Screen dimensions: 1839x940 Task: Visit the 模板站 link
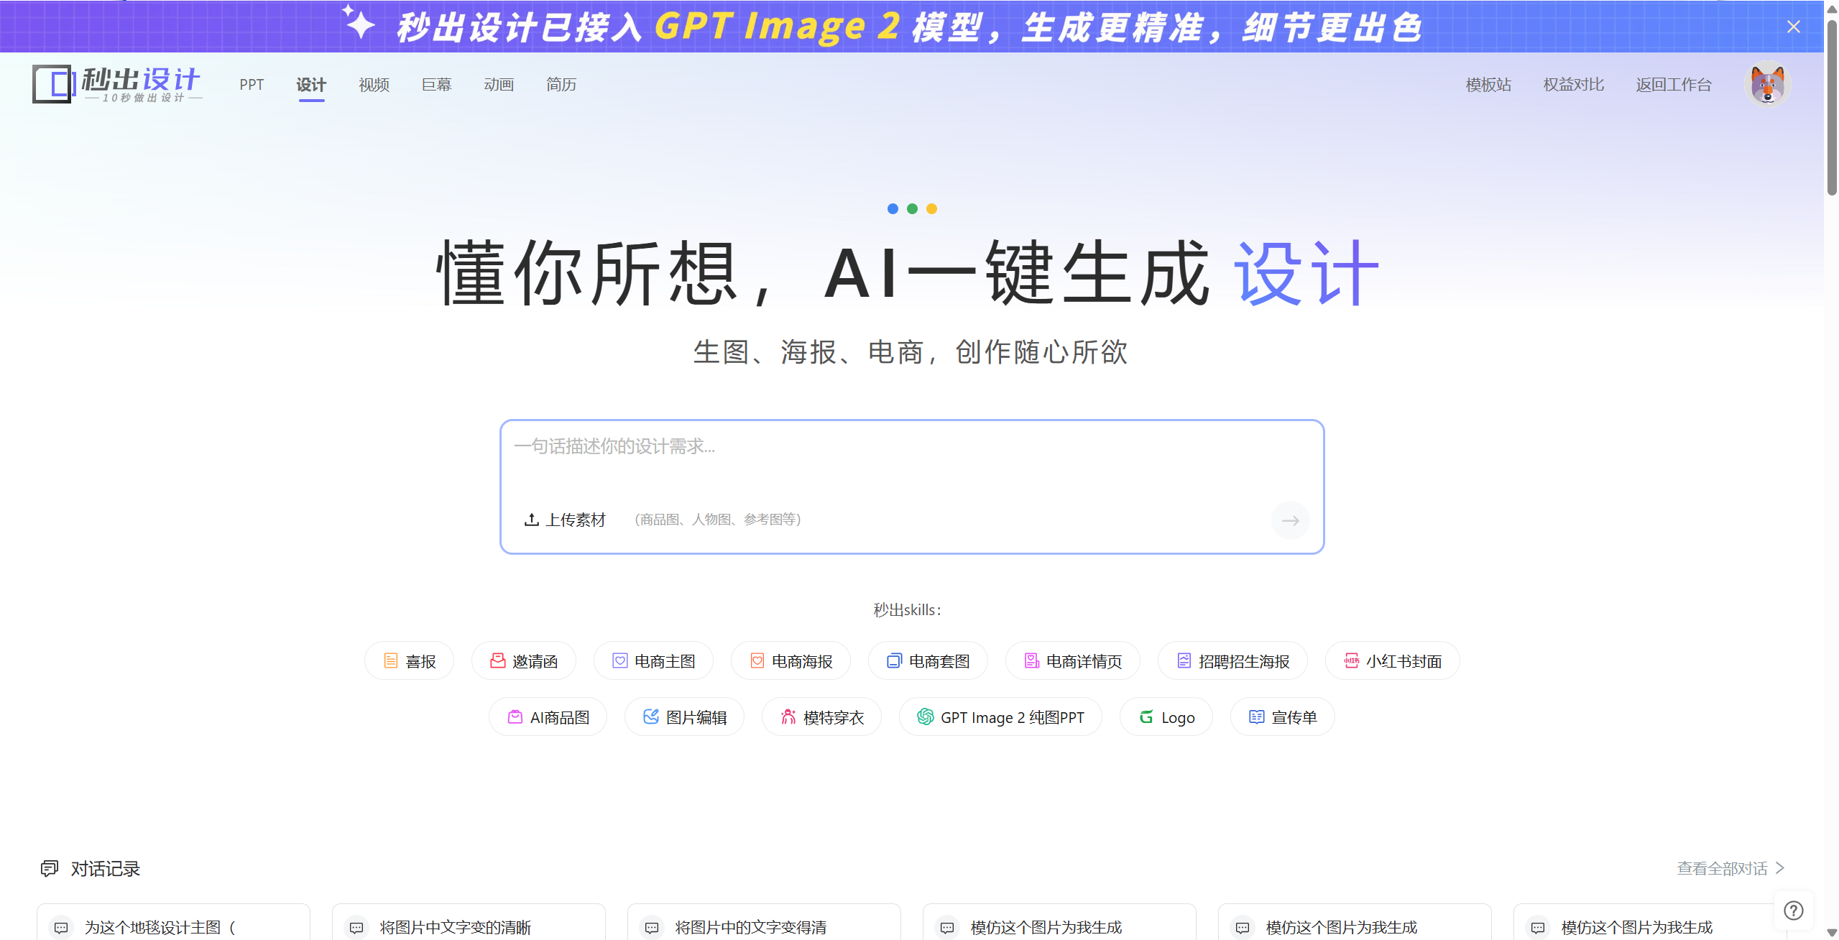(x=1488, y=85)
